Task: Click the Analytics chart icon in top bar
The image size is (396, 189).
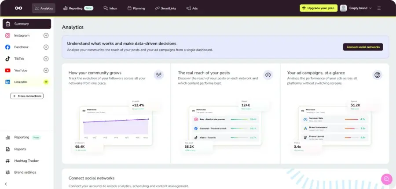Action: coord(37,8)
